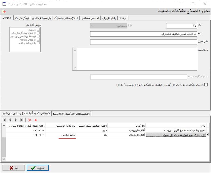Enable the قابلیت بازگشت به حالت کار checkbox

click(206, 85)
